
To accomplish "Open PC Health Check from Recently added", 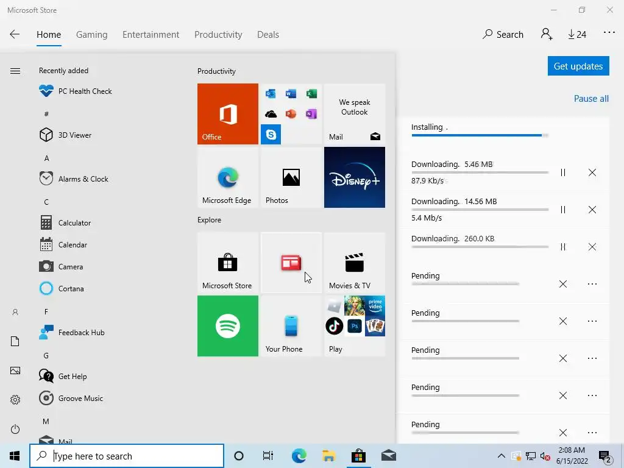I will pyautogui.click(x=76, y=91).
